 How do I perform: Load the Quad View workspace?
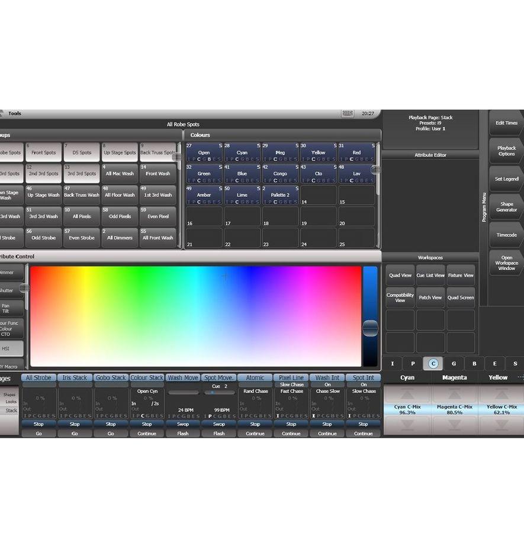pos(400,275)
